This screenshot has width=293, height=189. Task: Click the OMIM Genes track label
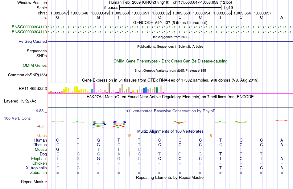pyautogui.click(x=35, y=65)
